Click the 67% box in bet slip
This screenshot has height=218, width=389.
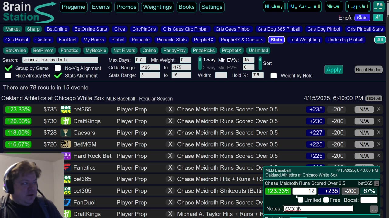pos(369,191)
